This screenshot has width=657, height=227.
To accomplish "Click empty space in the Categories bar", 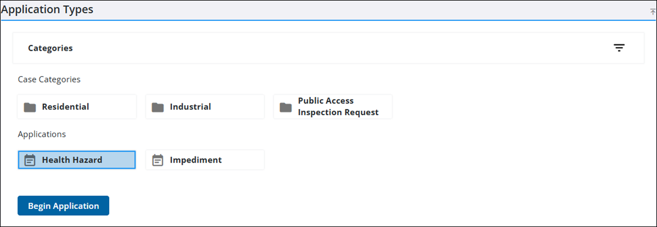I will point(339,48).
